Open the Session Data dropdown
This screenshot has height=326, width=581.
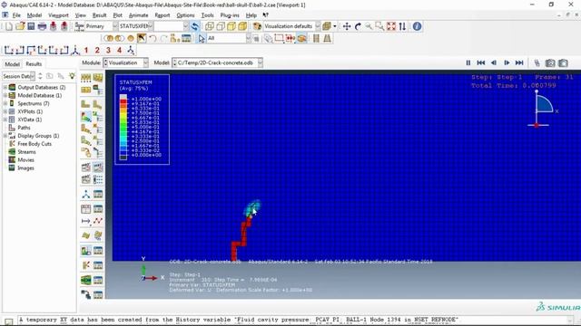tap(18, 76)
